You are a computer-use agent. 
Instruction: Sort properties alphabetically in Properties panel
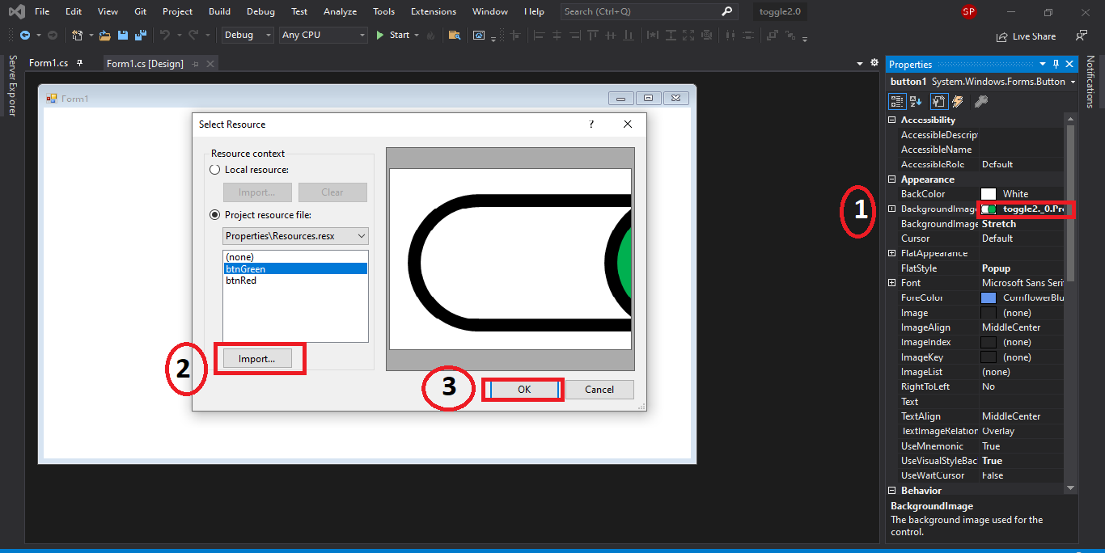[x=916, y=101]
